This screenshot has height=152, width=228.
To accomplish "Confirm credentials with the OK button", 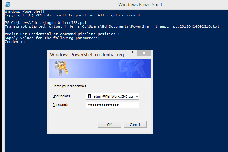I will (x=109, y=125).
